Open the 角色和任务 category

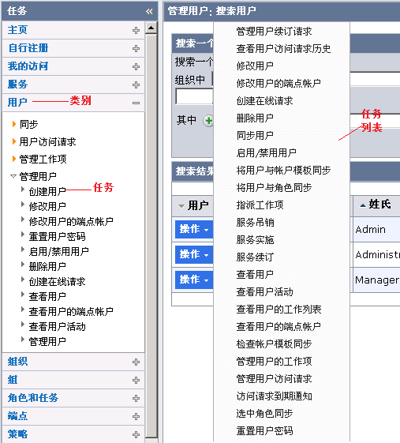point(33,397)
